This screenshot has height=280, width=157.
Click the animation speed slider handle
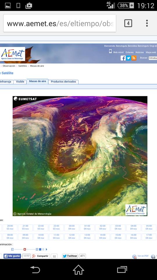(25, 249)
